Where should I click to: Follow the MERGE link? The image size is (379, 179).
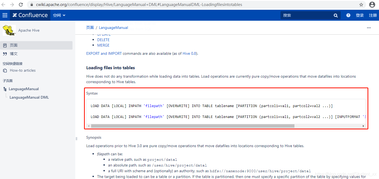(x=103, y=45)
